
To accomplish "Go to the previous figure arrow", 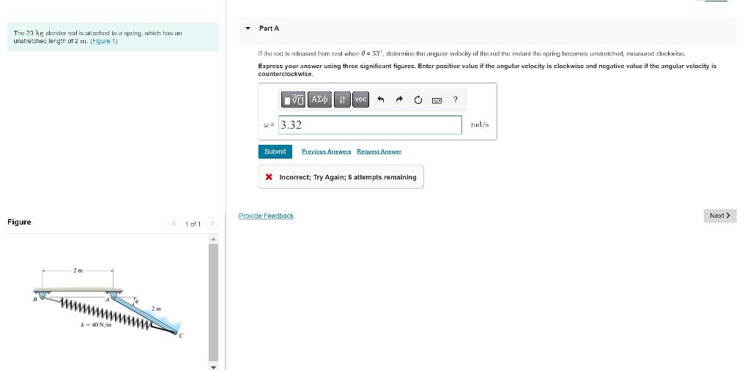I will tap(174, 224).
